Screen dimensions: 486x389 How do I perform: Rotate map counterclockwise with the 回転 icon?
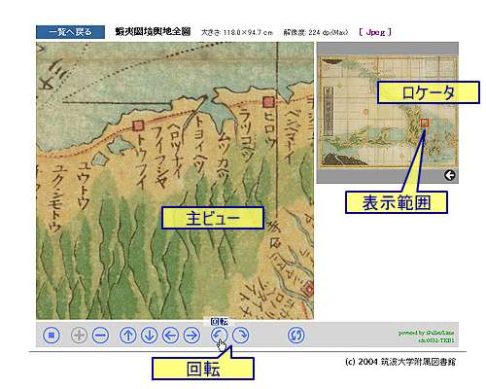click(219, 336)
